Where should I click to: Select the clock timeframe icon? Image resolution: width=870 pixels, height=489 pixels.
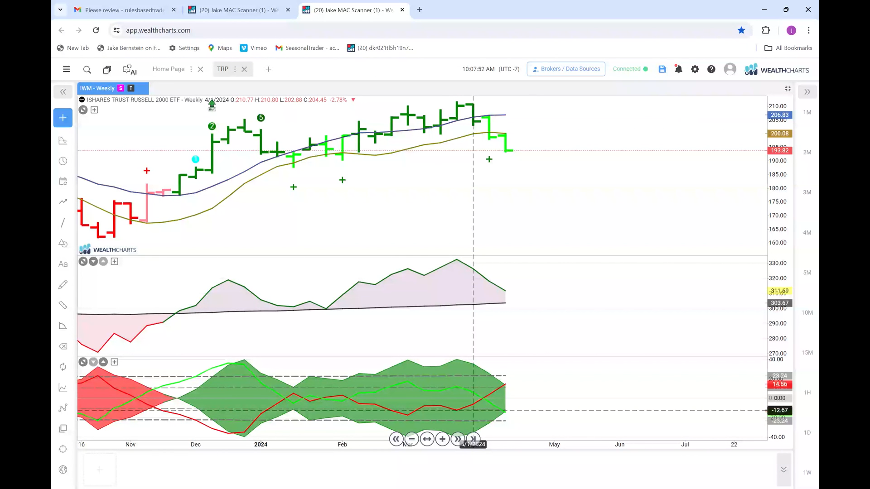(63, 161)
